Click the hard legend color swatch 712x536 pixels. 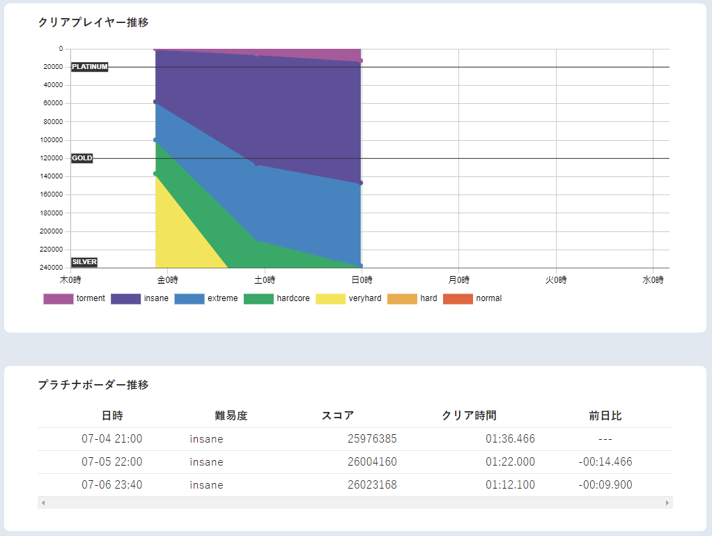tap(402, 299)
